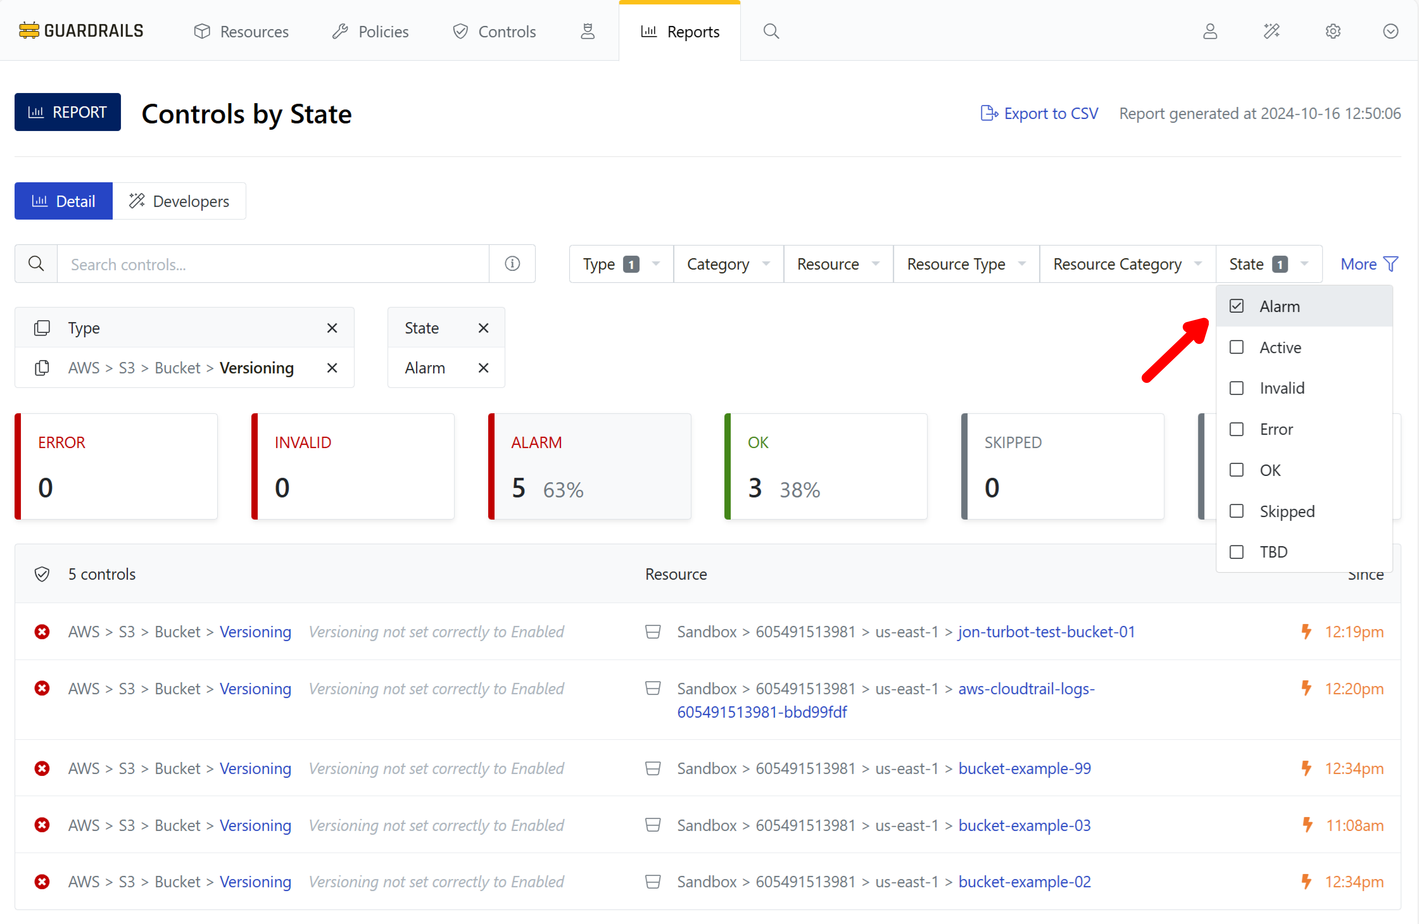The image size is (1419, 924).
Task: Remove the Versioning type filter with X
Action: [x=332, y=368]
